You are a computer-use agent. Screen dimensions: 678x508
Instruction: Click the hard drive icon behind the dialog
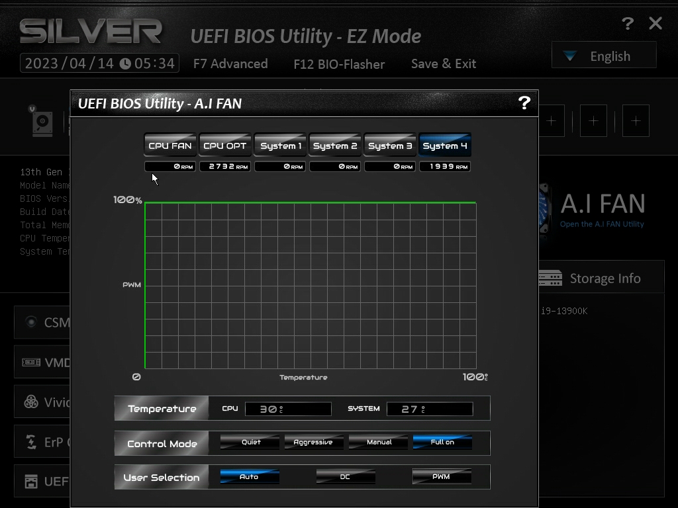(42, 122)
